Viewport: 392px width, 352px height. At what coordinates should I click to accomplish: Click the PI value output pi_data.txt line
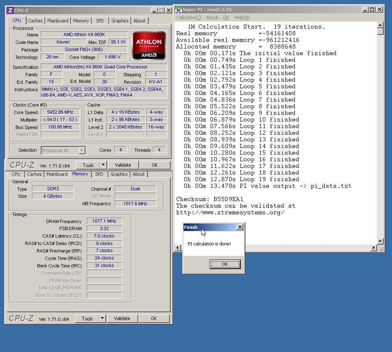[x=268, y=186]
